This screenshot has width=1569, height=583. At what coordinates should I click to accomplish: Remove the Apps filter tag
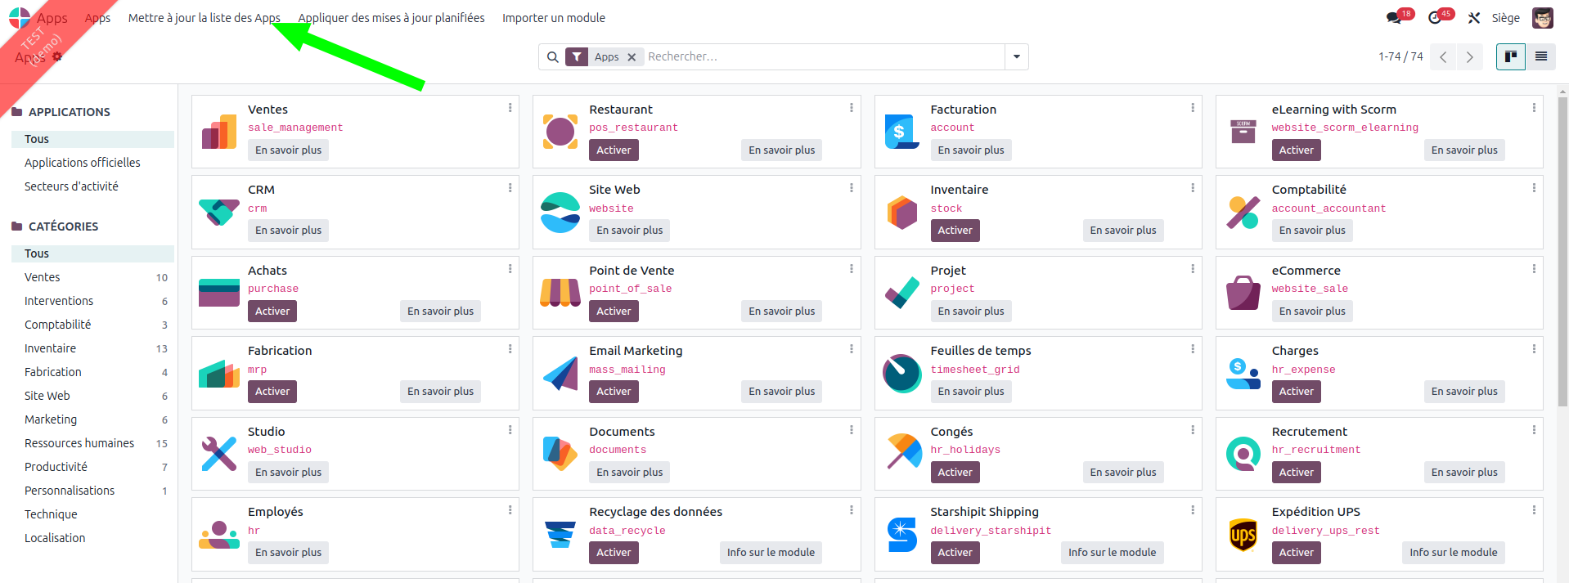pos(632,57)
